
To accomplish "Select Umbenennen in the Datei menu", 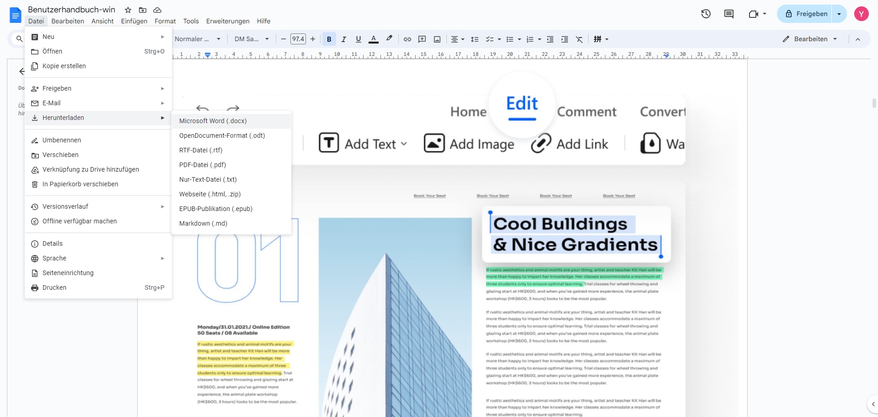I will 98,140.
